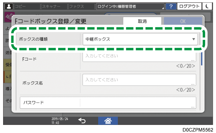216x133 pixels.
Task: Tap the パスワード field
Action: [108, 103]
